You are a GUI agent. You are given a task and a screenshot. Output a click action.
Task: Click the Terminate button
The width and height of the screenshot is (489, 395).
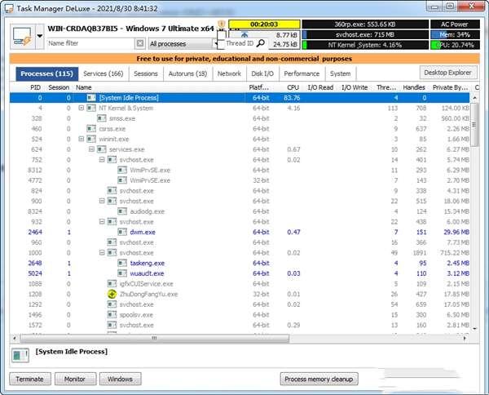tap(30, 379)
